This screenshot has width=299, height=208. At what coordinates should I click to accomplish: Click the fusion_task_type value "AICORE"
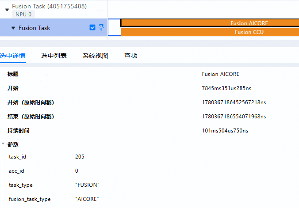click(x=87, y=199)
